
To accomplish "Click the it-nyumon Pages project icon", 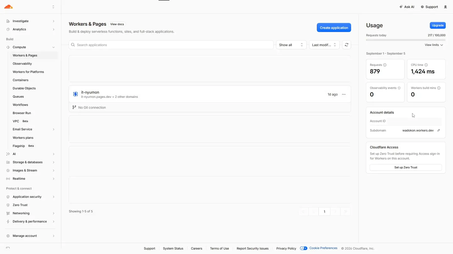I will tap(75, 94).
